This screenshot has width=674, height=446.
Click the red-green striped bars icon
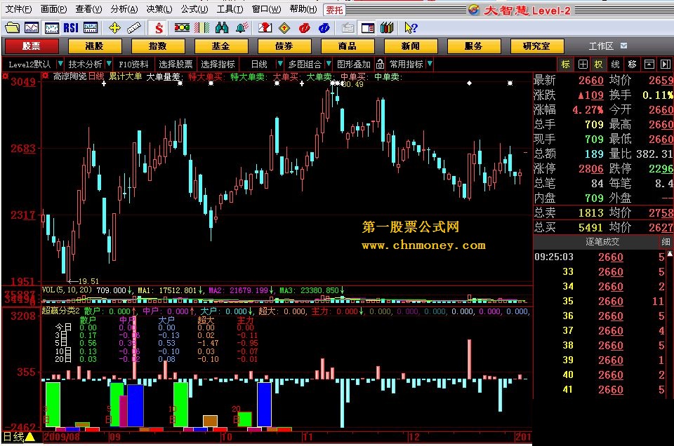click(201, 28)
